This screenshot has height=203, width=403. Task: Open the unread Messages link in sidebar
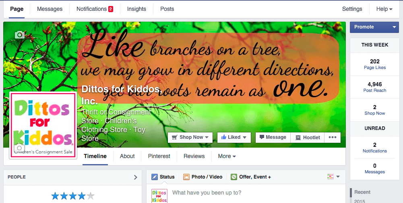[375, 172]
